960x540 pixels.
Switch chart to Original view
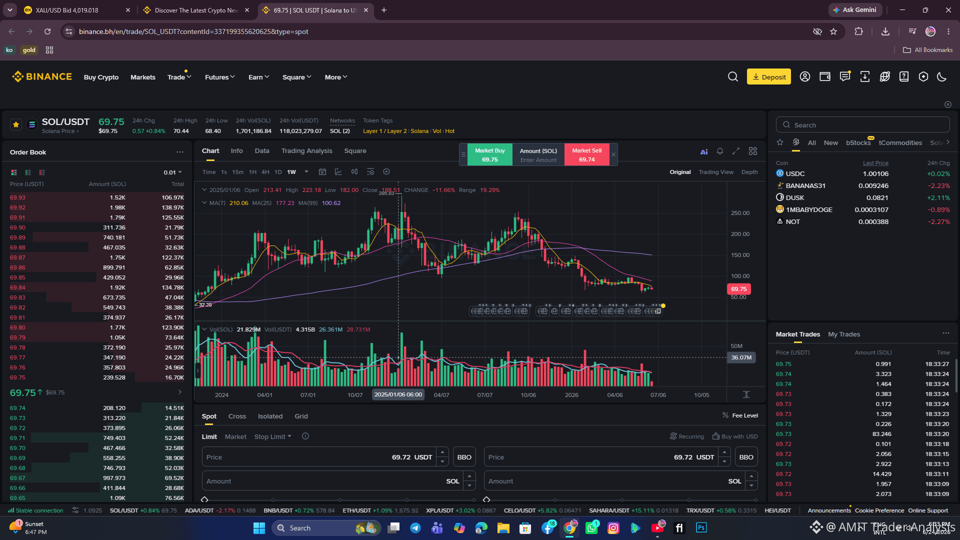[680, 172]
